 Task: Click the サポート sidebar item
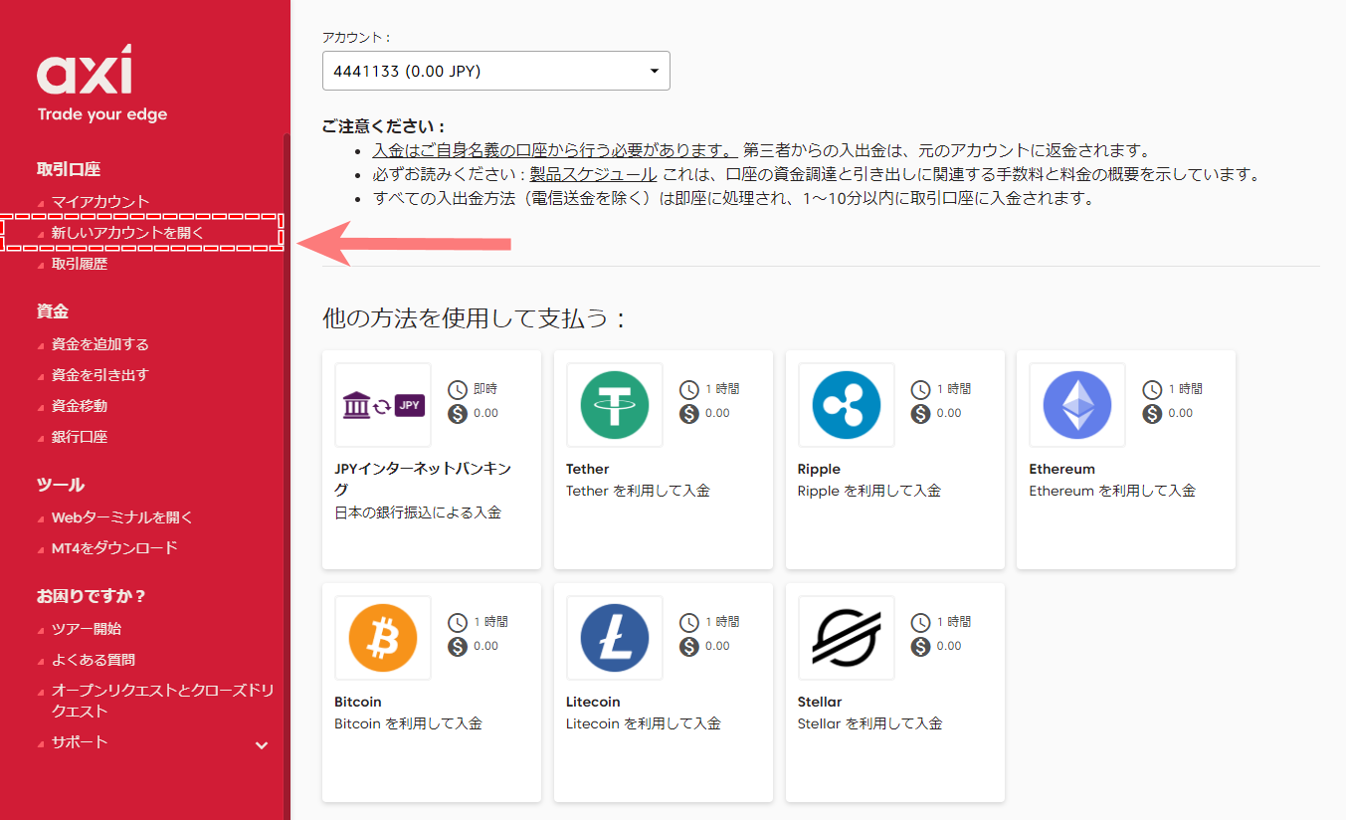80,742
